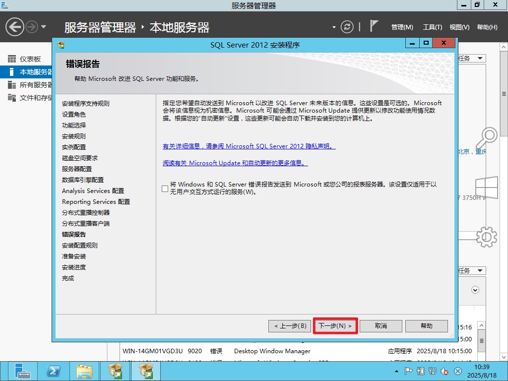Click the circled X tray icon
The image size is (508, 381).
(x=457, y=371)
